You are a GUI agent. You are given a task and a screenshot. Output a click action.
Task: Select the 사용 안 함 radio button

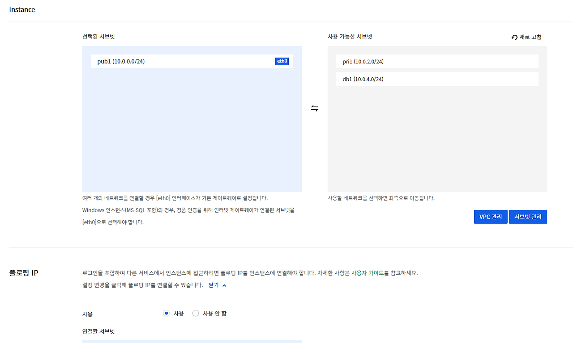[195, 313]
